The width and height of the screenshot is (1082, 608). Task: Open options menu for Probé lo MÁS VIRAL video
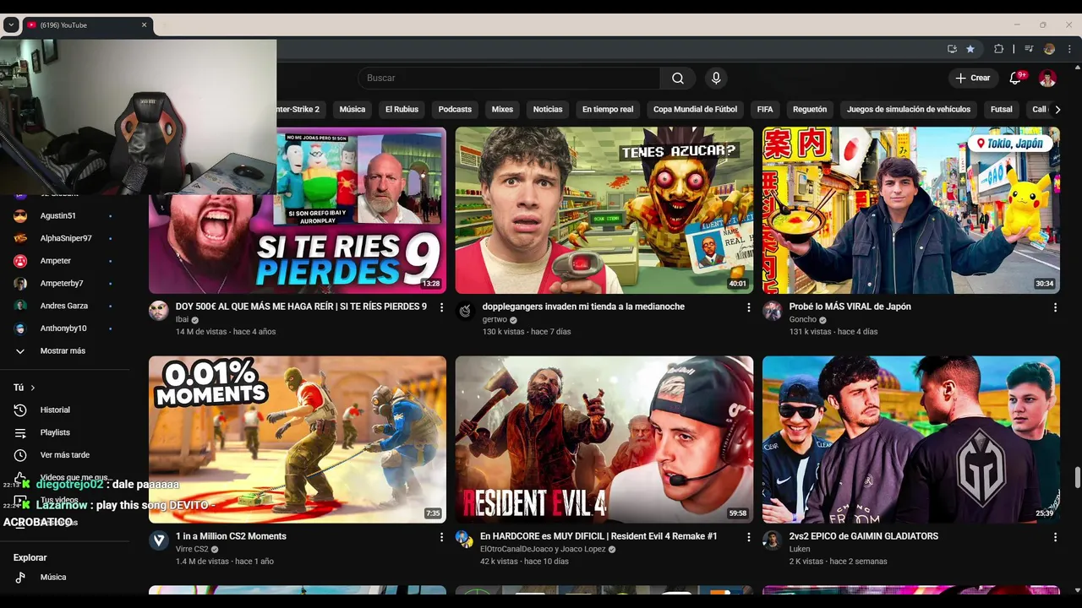point(1055,307)
